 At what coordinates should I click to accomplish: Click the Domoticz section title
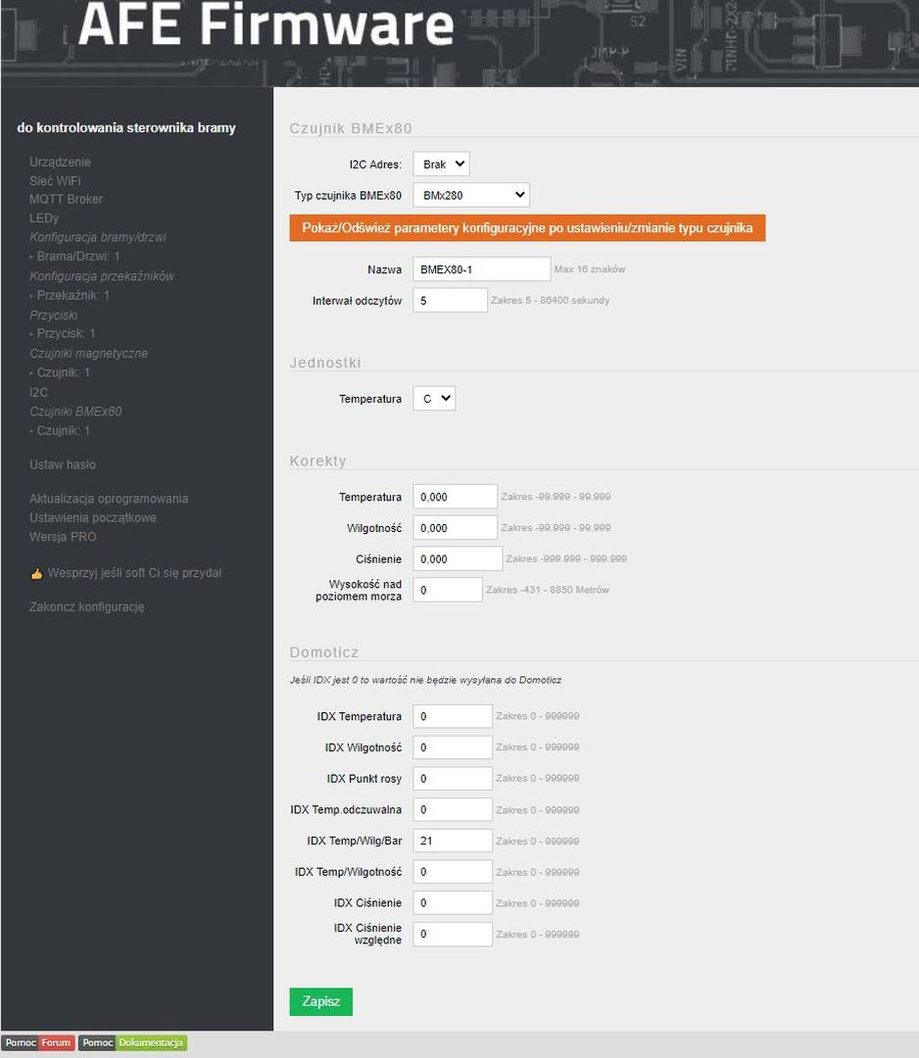[324, 651]
